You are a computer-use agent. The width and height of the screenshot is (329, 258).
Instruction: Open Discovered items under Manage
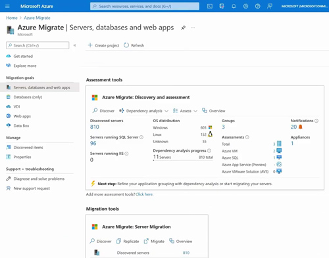(28, 148)
